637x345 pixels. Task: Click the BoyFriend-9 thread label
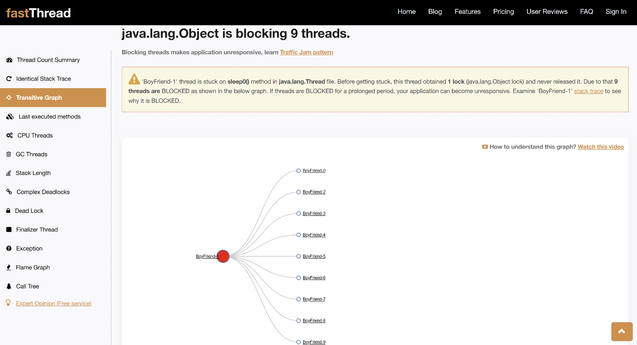click(x=314, y=342)
